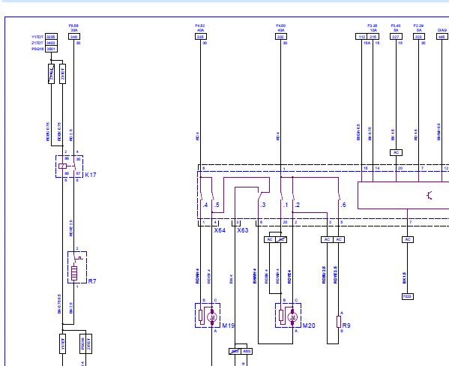Click the RDBK 0.75 wire label
The image size is (449, 366).
coord(59,132)
